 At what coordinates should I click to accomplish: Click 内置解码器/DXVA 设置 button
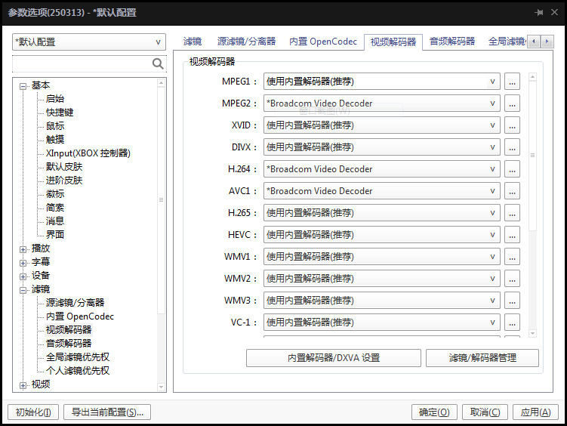tap(334, 358)
